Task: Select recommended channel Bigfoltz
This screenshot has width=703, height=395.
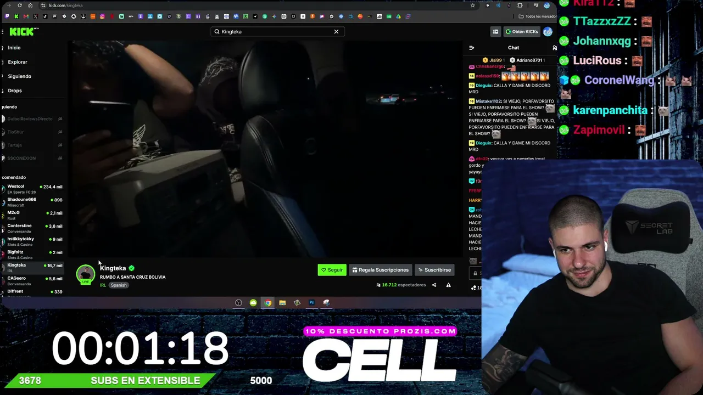Action: [32, 255]
